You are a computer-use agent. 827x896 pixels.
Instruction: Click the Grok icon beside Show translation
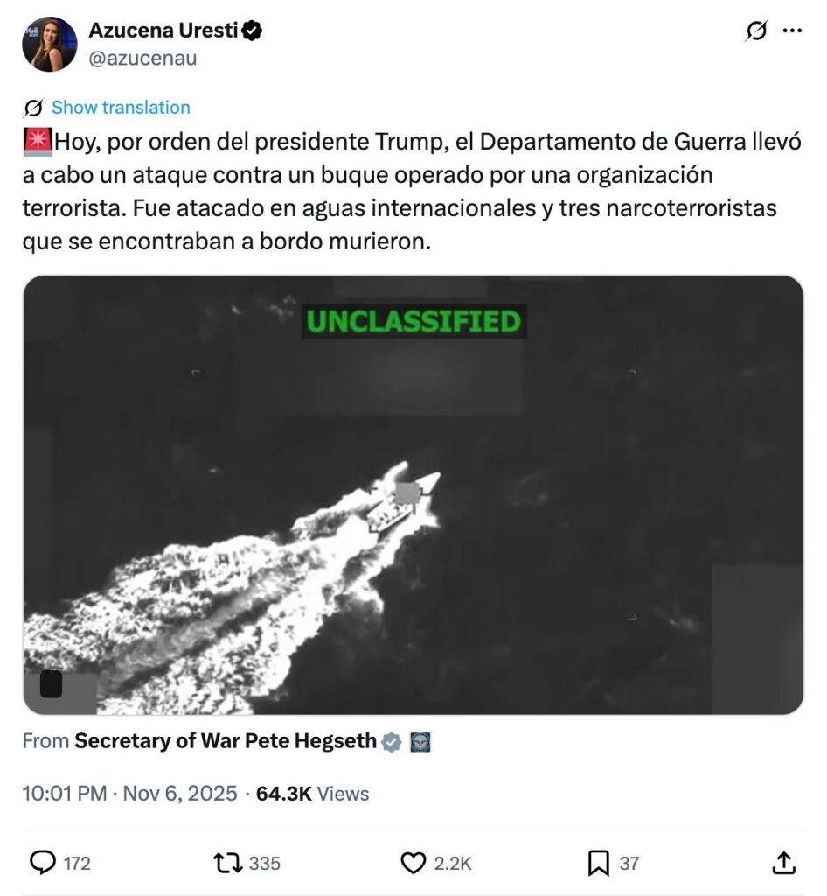click(33, 108)
